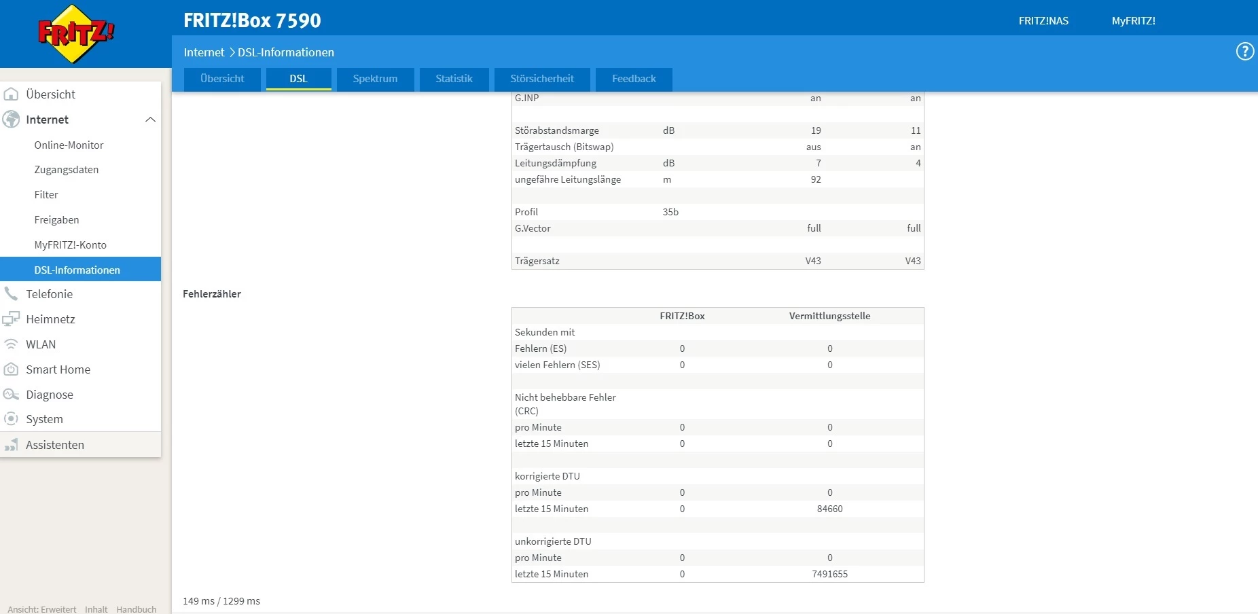Open the help question mark icon
Viewport: 1258px width, 614px height.
point(1244,52)
